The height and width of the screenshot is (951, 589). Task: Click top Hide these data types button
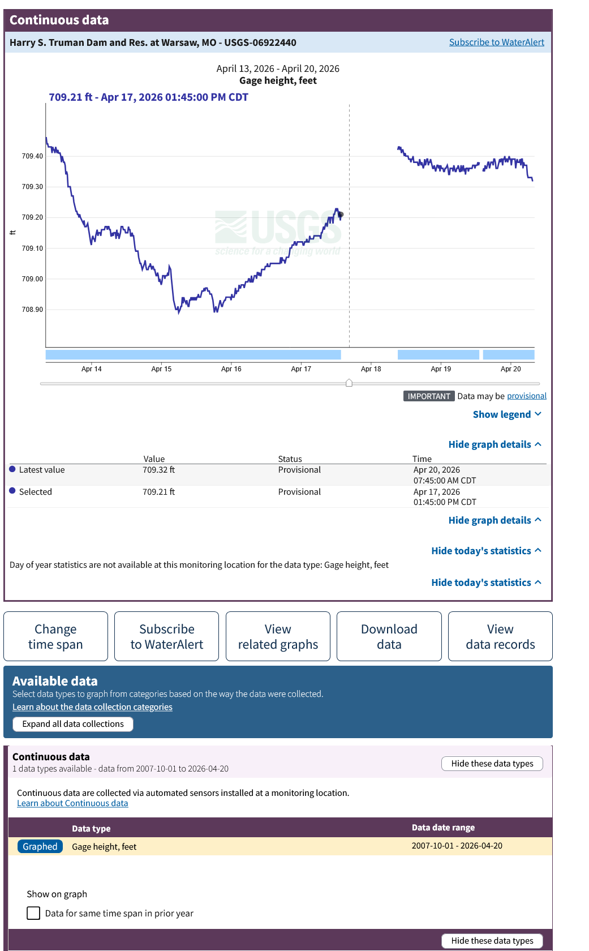pyautogui.click(x=492, y=764)
